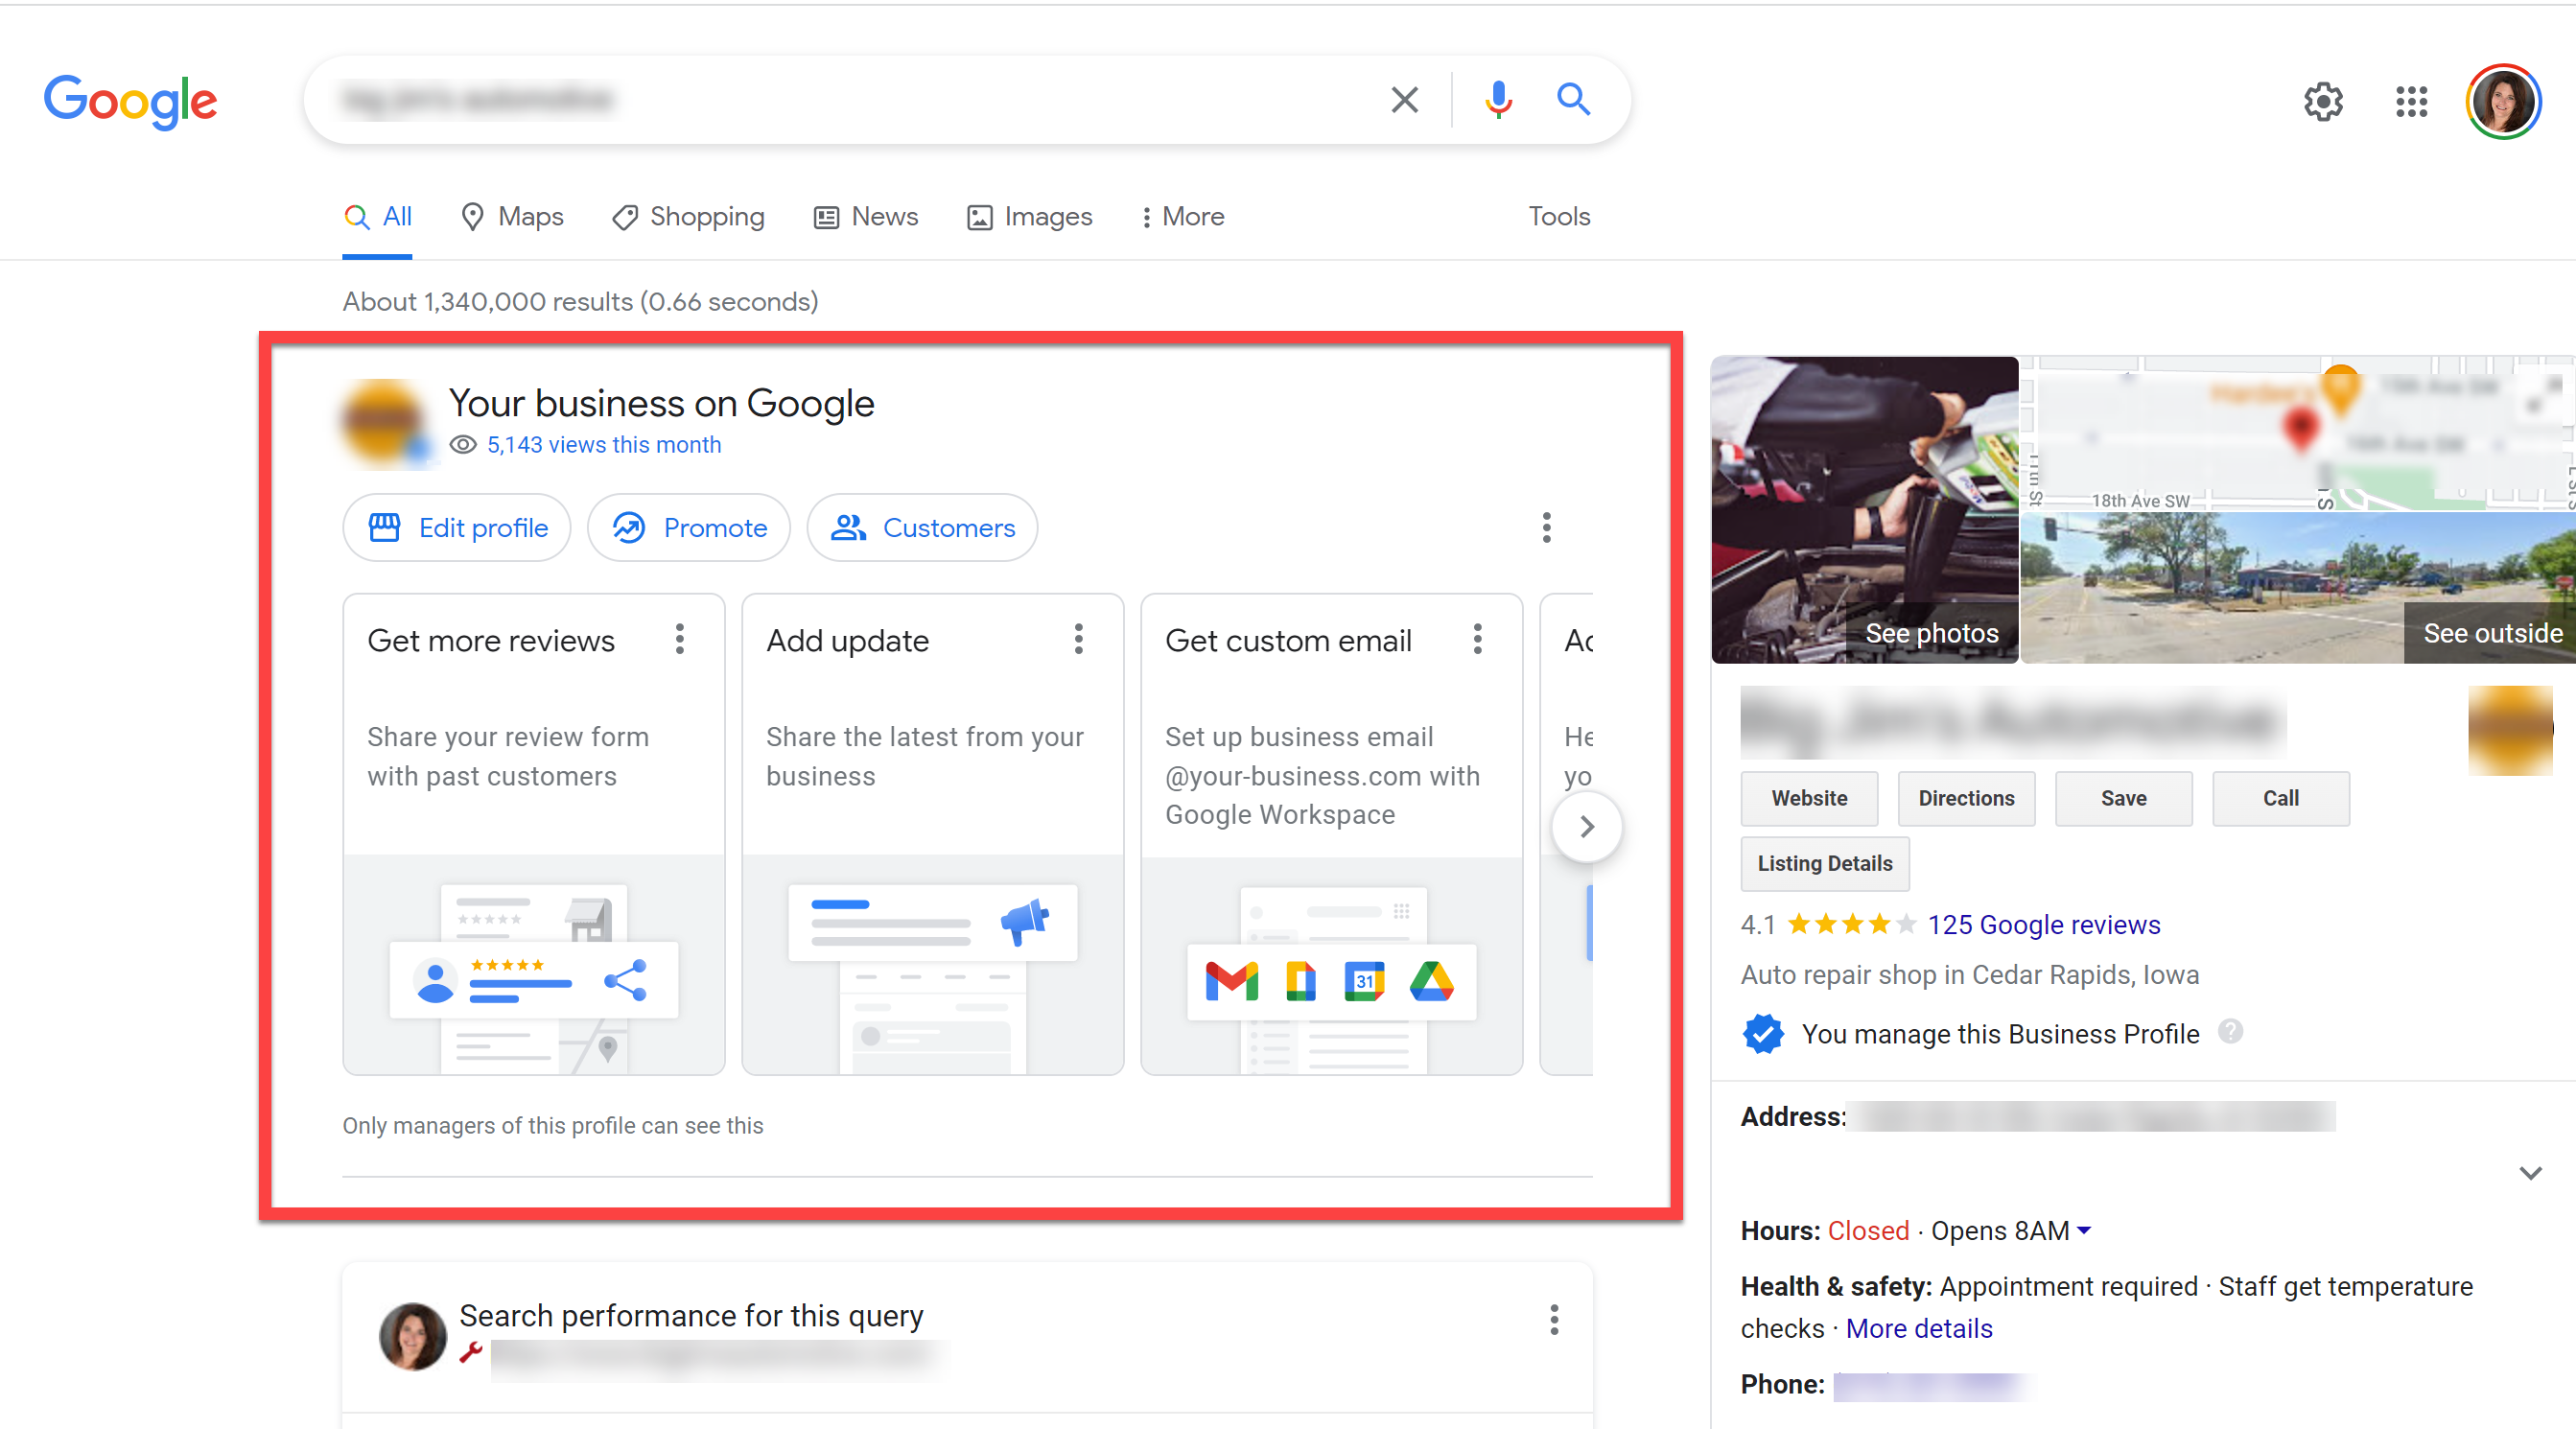Open the overflow menu on Get more reviews card
This screenshot has width=2576, height=1429.
point(680,640)
